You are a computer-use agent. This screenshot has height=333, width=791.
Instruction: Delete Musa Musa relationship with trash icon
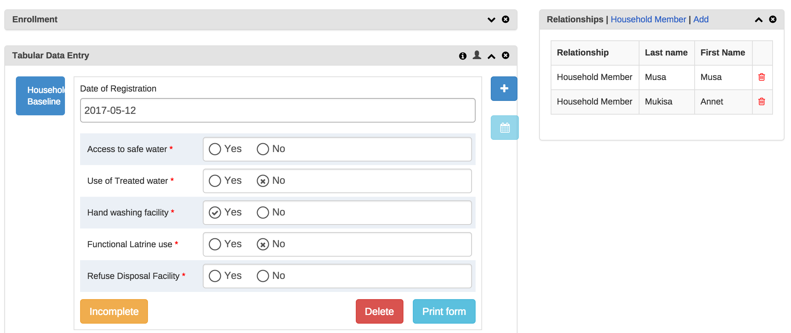pos(761,77)
